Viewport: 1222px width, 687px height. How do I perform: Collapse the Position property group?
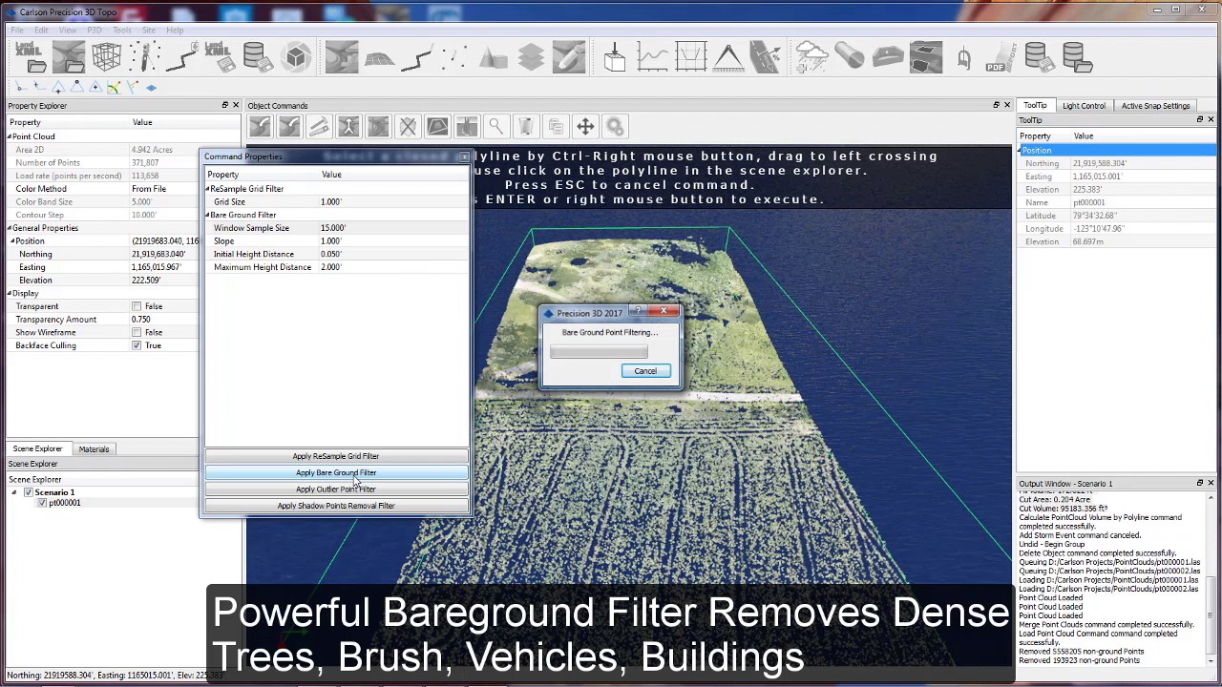[x=12, y=241]
